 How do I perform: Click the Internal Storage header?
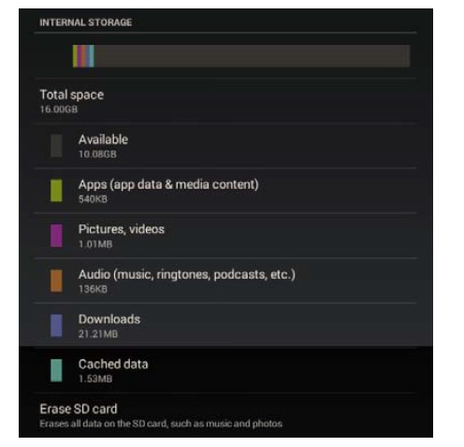tap(86, 22)
